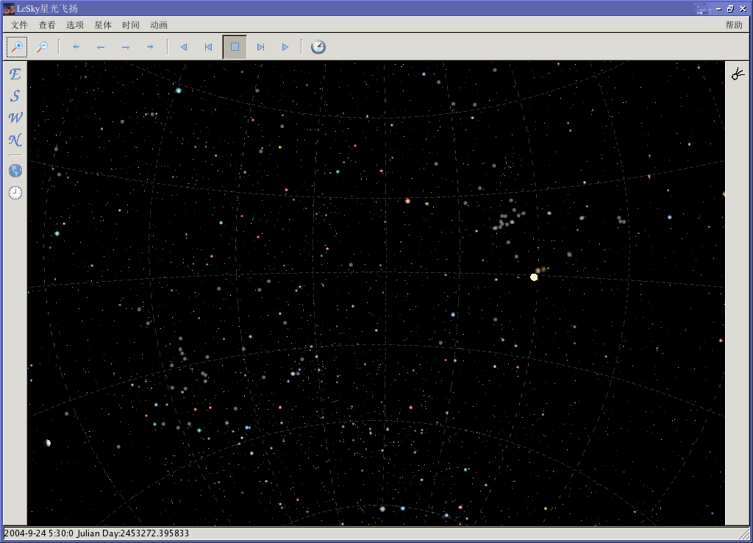This screenshot has height=543, width=753.
Task: Open the globe location icon in sidebar
Action: click(15, 171)
